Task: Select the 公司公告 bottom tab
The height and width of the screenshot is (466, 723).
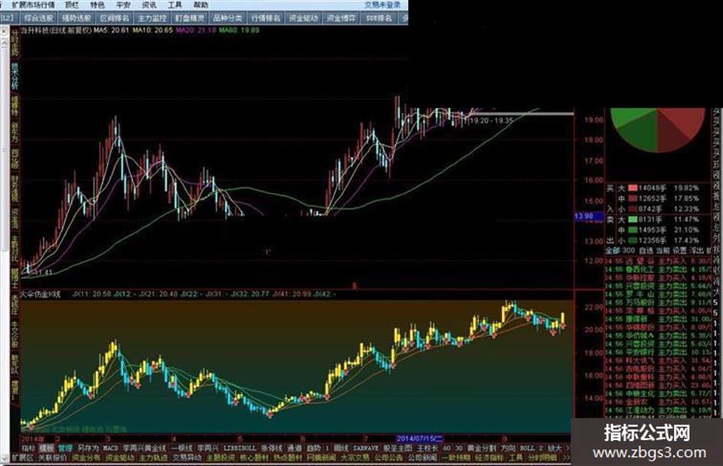Action: tap(389, 458)
